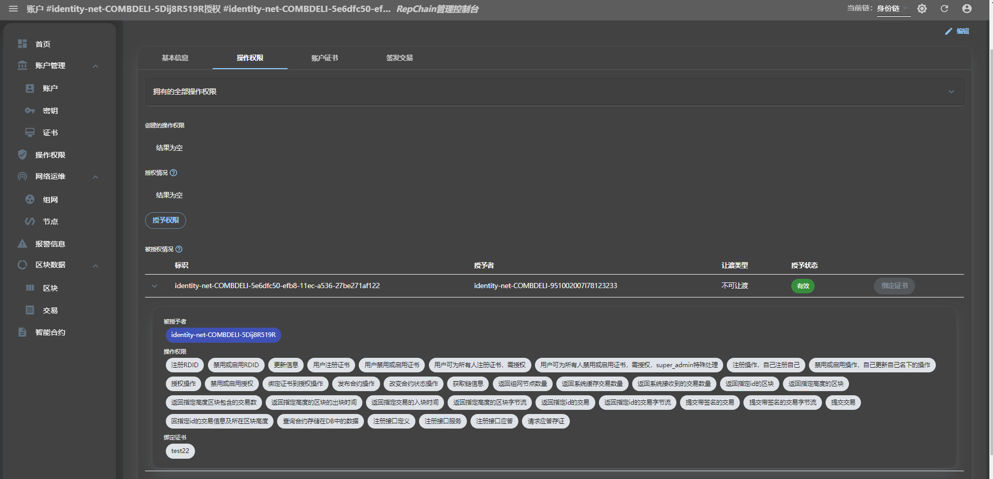The image size is (993, 479).
Task: Click the 查询合约存储在DB中的数据 chip
Action: 321,421
